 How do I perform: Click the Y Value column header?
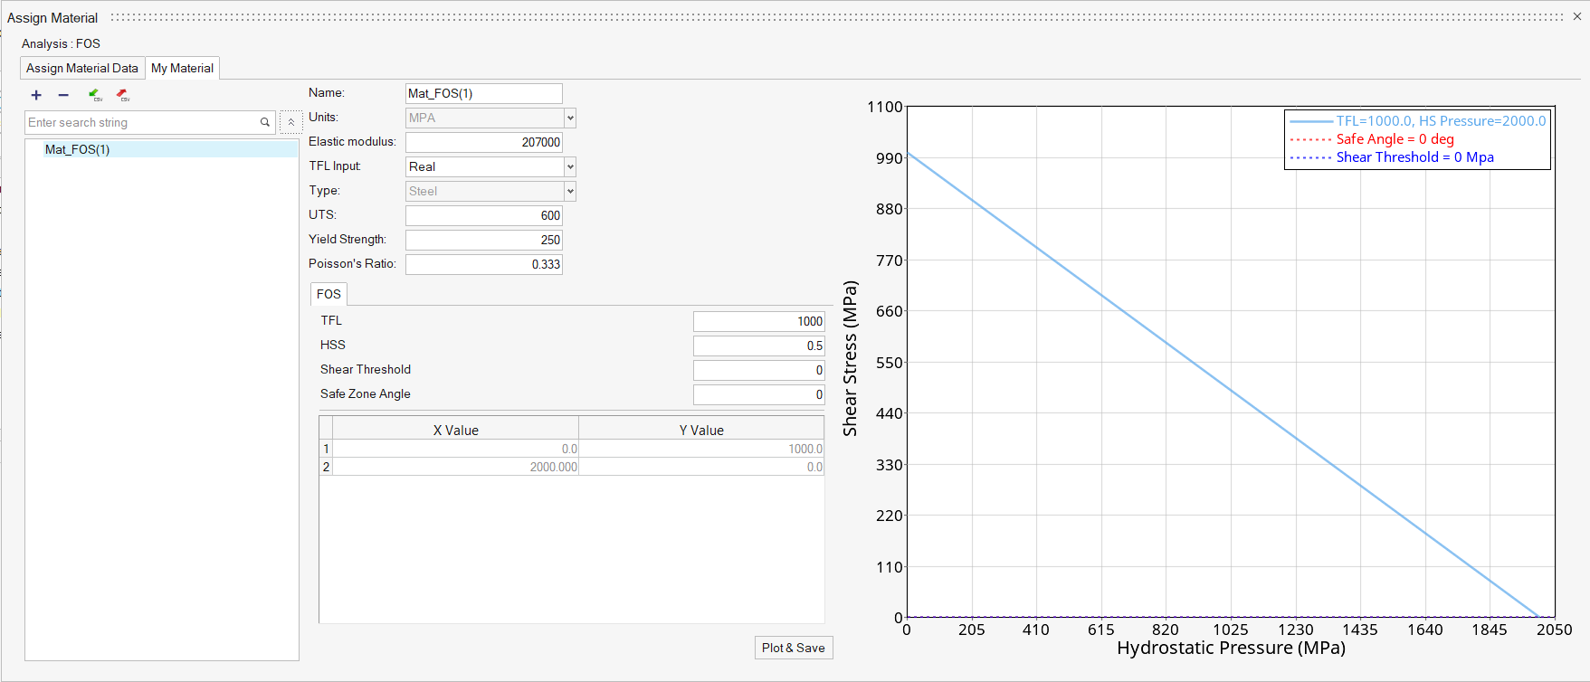click(701, 430)
